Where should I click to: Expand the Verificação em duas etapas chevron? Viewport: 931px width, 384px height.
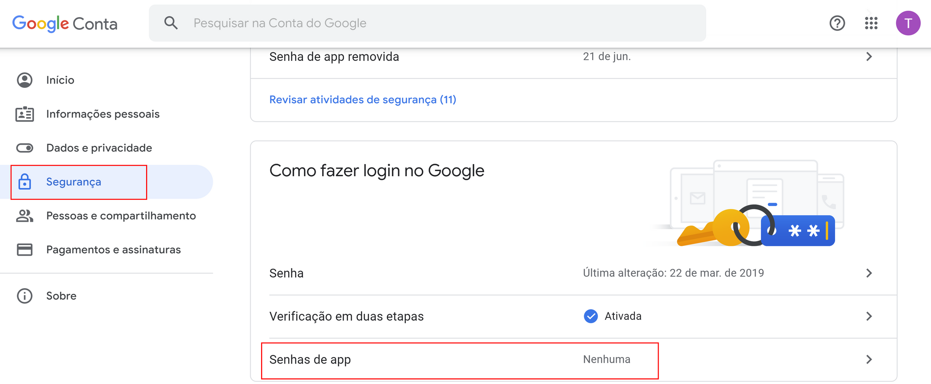(869, 316)
